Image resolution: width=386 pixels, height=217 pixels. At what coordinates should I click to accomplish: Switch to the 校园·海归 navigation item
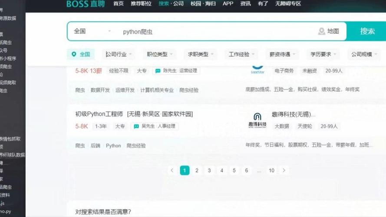pos(203,3)
